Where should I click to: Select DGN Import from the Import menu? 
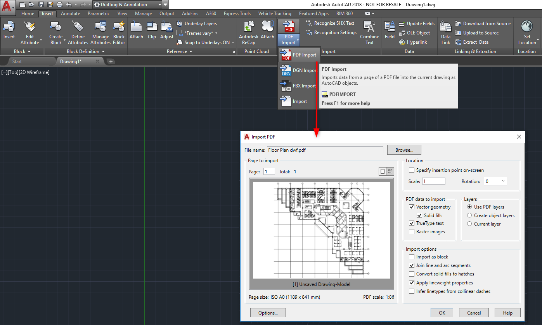pos(299,70)
